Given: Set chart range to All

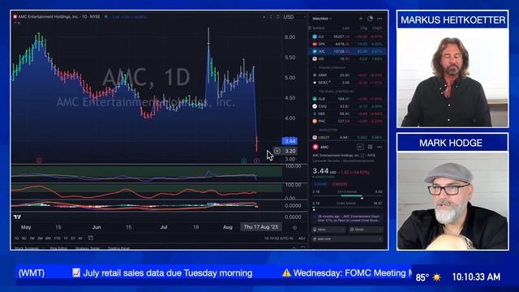Looking at the screenshot, I should pos(80,238).
